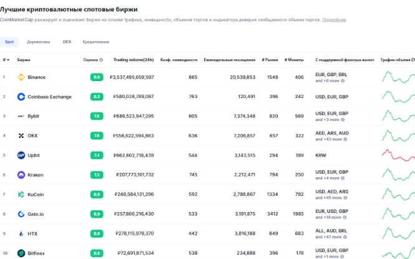The height and width of the screenshot is (259, 415).
Task: Open the Подробнее link
Action: click(334, 20)
